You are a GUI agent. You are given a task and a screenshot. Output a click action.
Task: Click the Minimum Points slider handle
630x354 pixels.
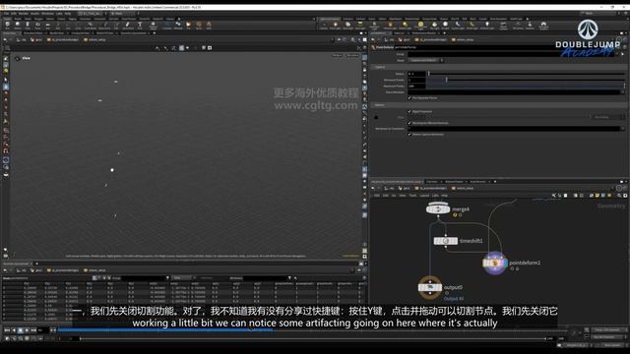pos(446,80)
